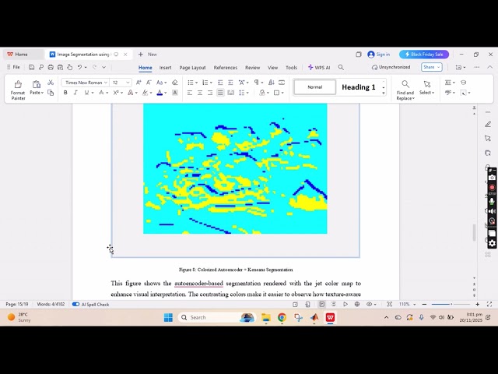This screenshot has height=374, width=498.
Task: Click the Cut scissors icon
Action: pyautogui.click(x=51, y=83)
